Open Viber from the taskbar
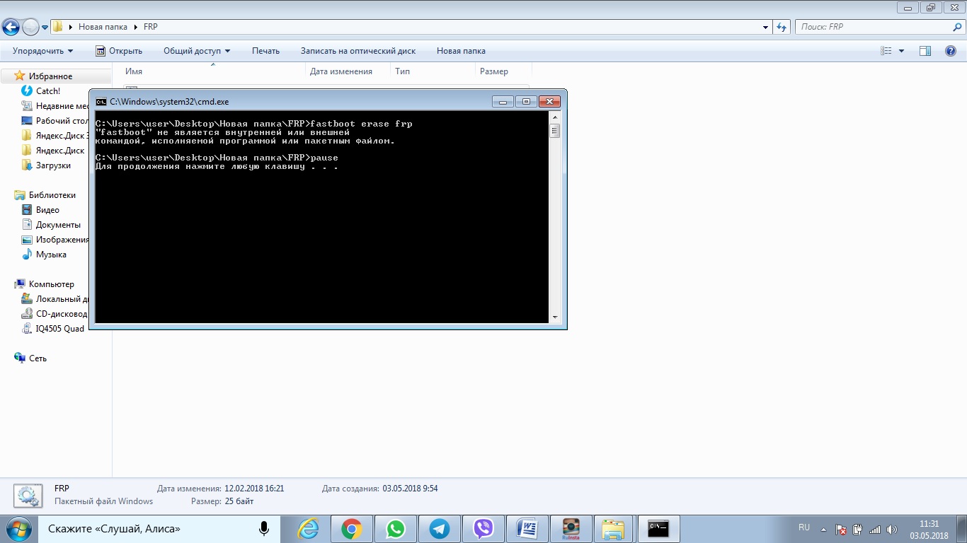 pyautogui.click(x=483, y=529)
